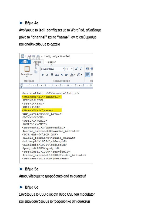Open the blue Αρχείο file tab
This screenshot has height=210, width=161.
click(25, 62)
